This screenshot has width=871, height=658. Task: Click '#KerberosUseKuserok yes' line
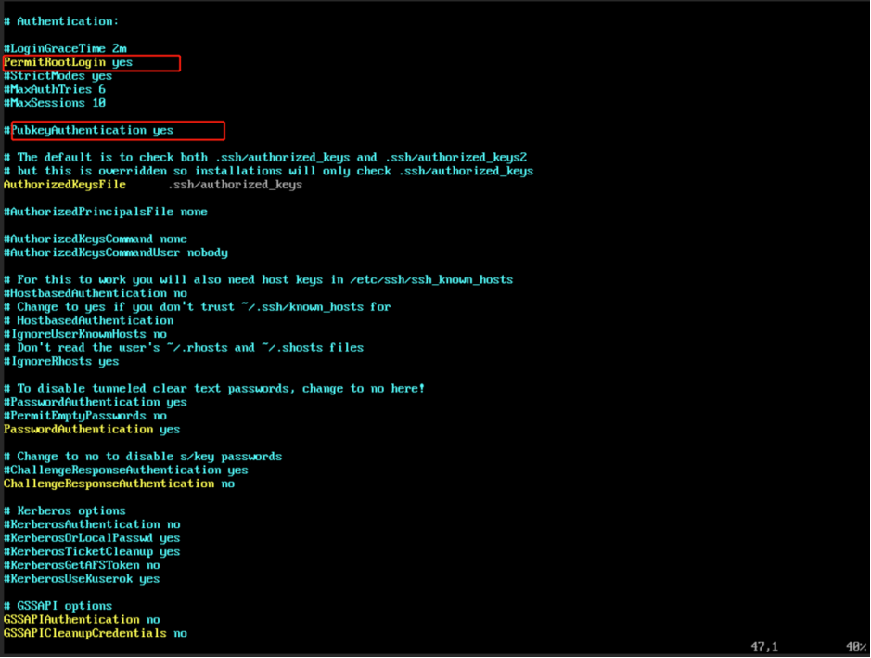click(x=82, y=579)
